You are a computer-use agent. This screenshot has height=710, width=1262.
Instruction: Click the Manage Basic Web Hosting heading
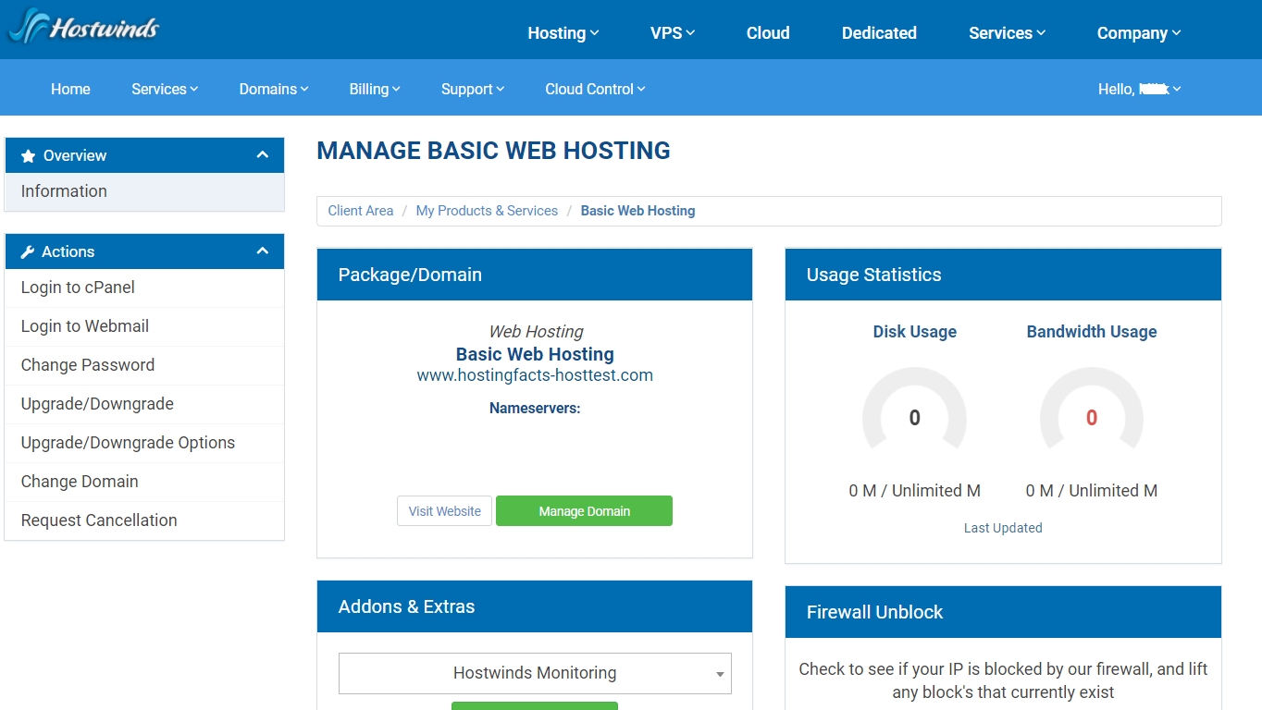(x=493, y=151)
